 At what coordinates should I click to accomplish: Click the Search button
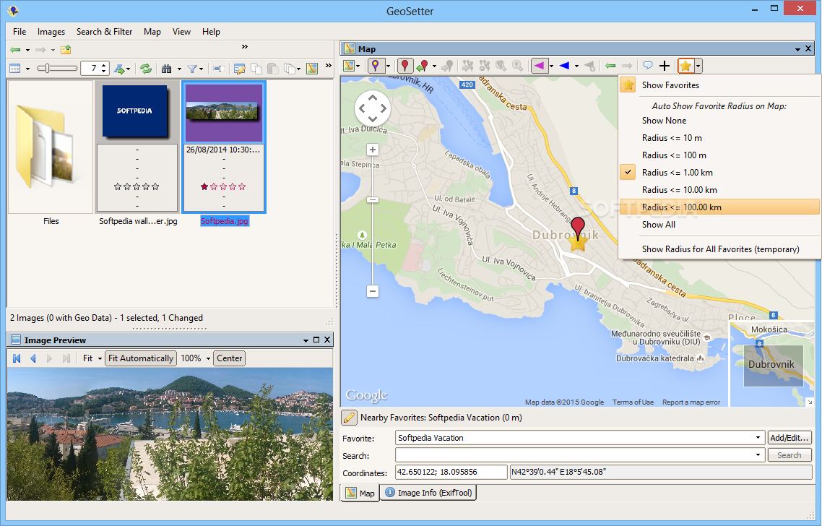(789, 455)
